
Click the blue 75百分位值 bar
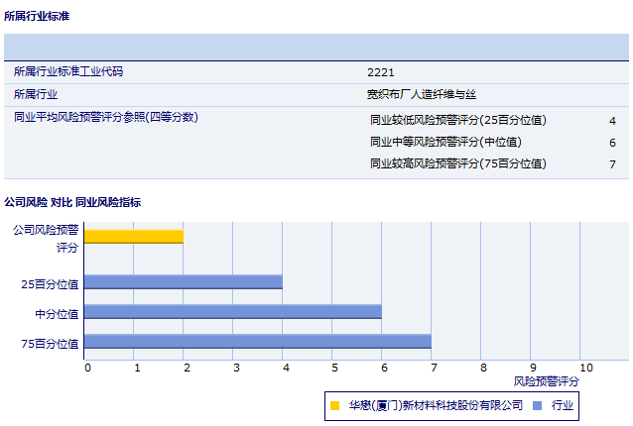[x=258, y=342]
